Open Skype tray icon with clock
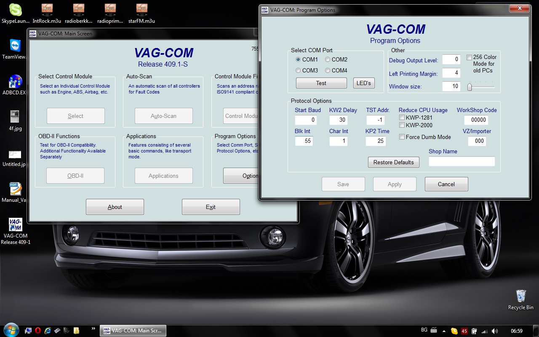This screenshot has height=337, width=539. coord(454,331)
